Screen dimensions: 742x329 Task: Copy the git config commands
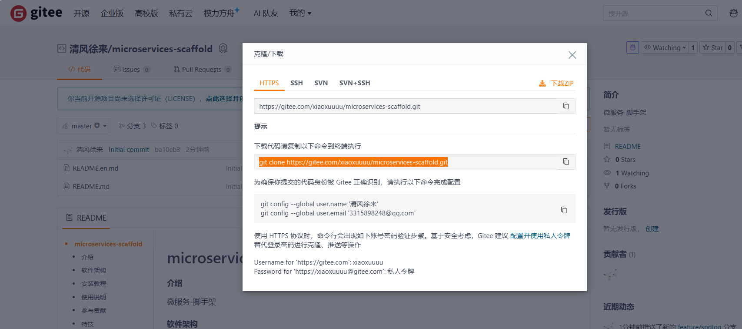pyautogui.click(x=564, y=210)
